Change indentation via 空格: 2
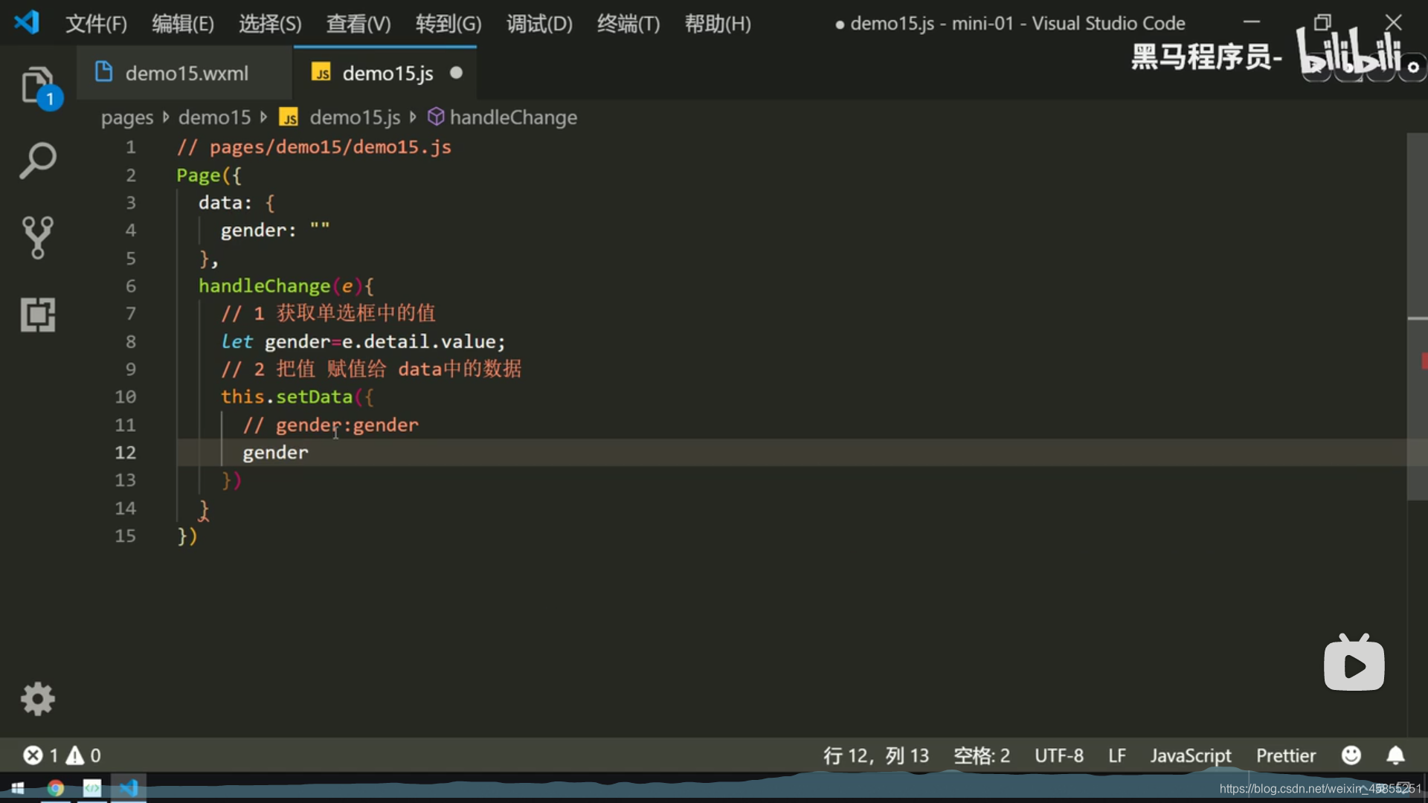Viewport: 1428px width, 803px height. coord(982,755)
